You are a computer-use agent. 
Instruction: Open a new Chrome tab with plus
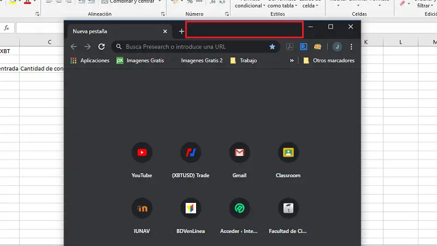(181, 31)
